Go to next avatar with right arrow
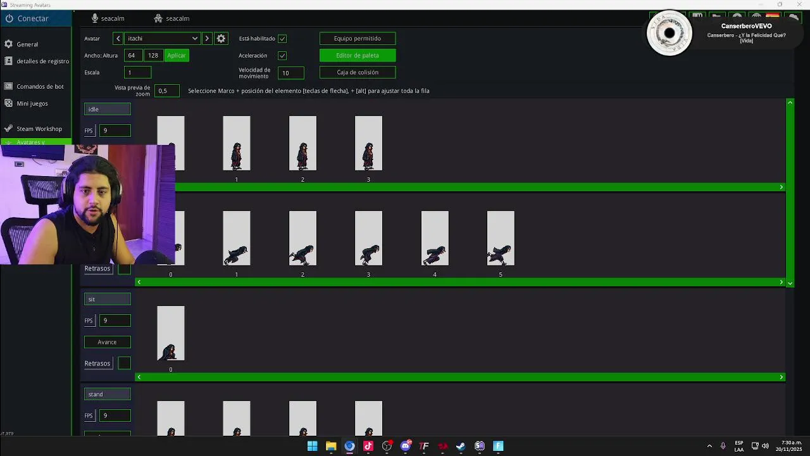The width and height of the screenshot is (810, 456). pos(207,39)
